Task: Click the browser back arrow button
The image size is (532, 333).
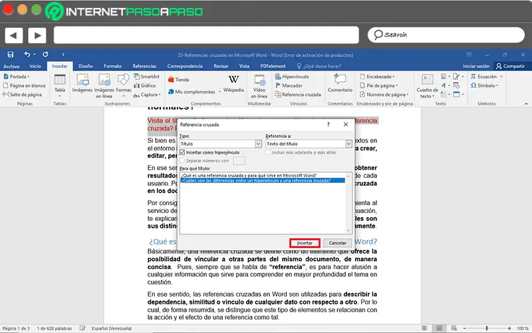Action: (x=13, y=35)
